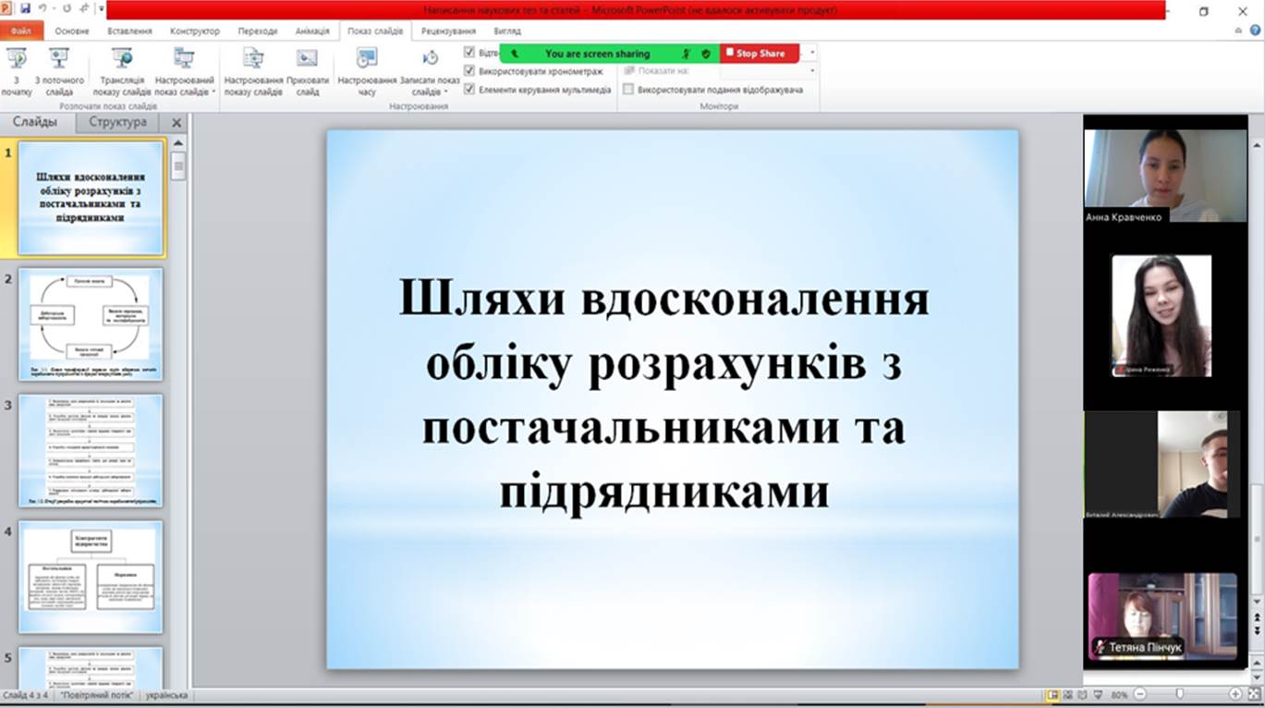Select the Показ слайдів ribbon tab
The width and height of the screenshot is (1265, 708).
click(x=375, y=31)
